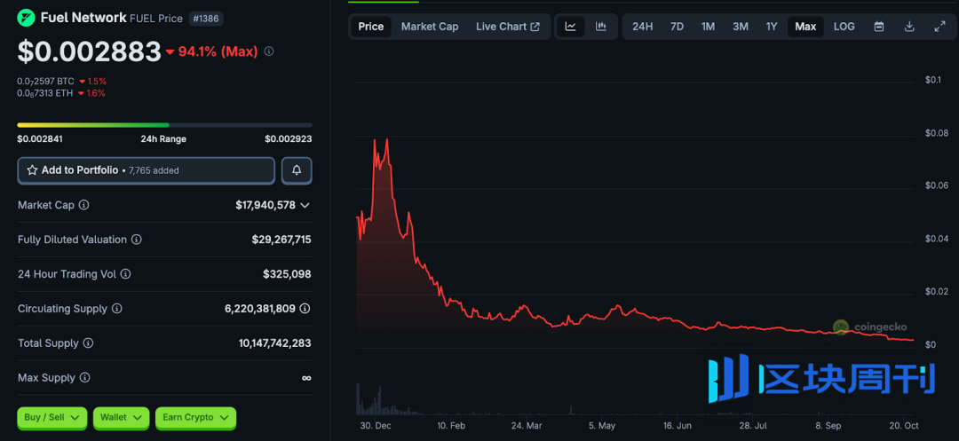
Task: Open the Earn Crypto dropdown
Action: tap(195, 417)
